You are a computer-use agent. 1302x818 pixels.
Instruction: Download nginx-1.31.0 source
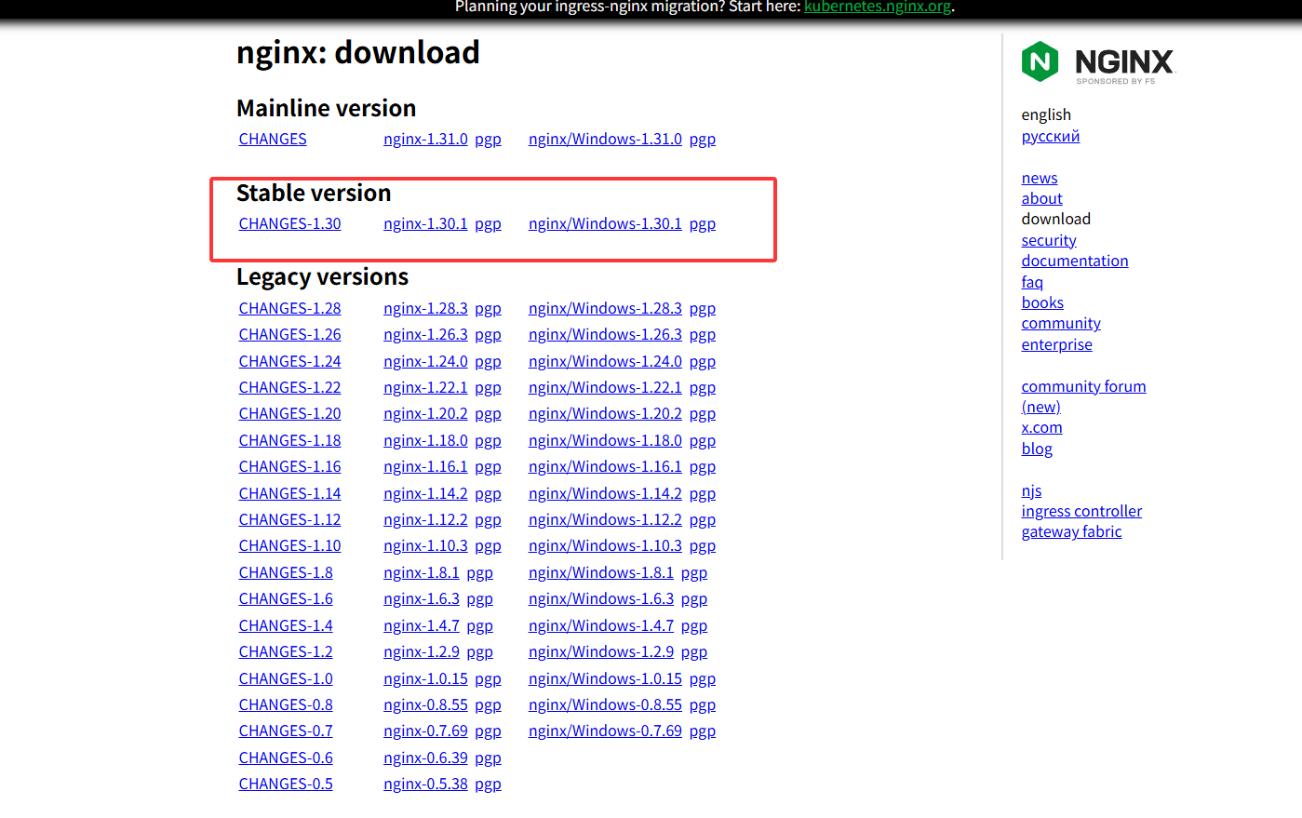(425, 139)
